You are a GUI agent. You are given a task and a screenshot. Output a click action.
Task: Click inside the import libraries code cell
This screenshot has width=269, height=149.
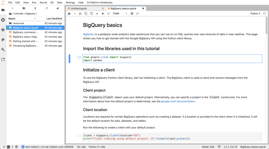[172, 59]
